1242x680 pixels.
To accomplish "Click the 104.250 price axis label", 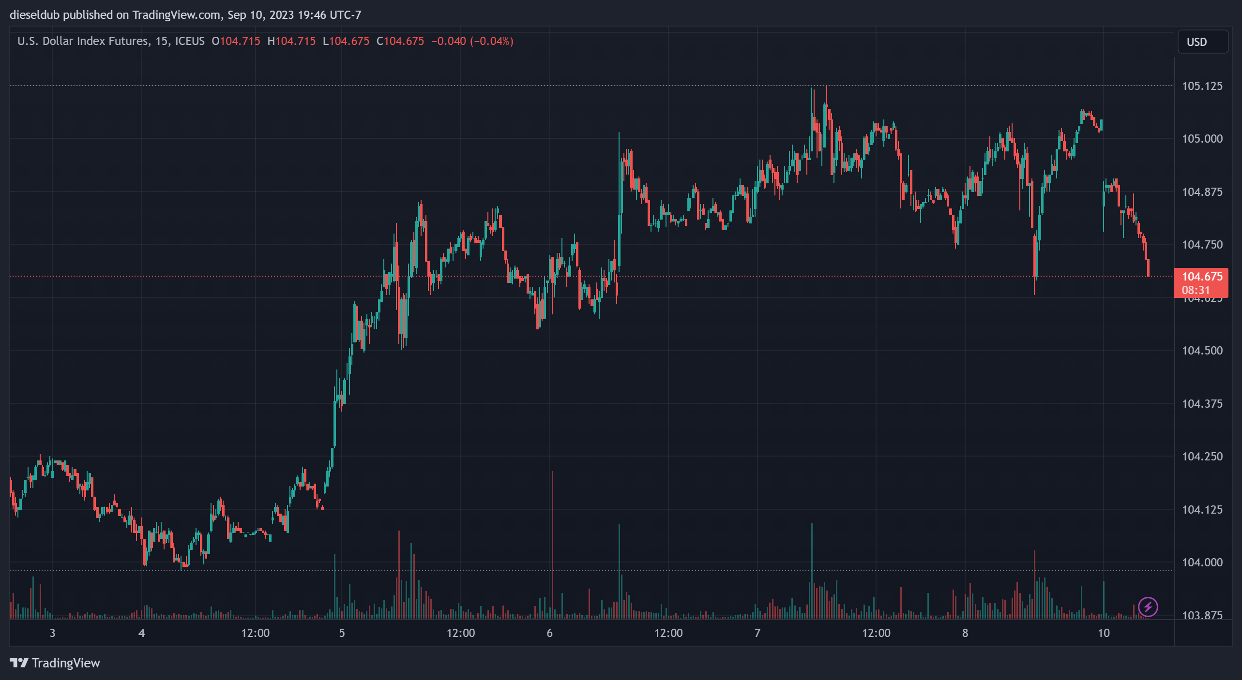I will pos(1202,457).
